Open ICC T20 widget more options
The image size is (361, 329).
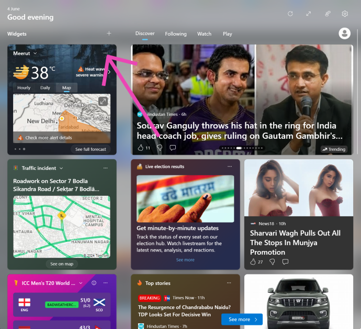(x=106, y=283)
